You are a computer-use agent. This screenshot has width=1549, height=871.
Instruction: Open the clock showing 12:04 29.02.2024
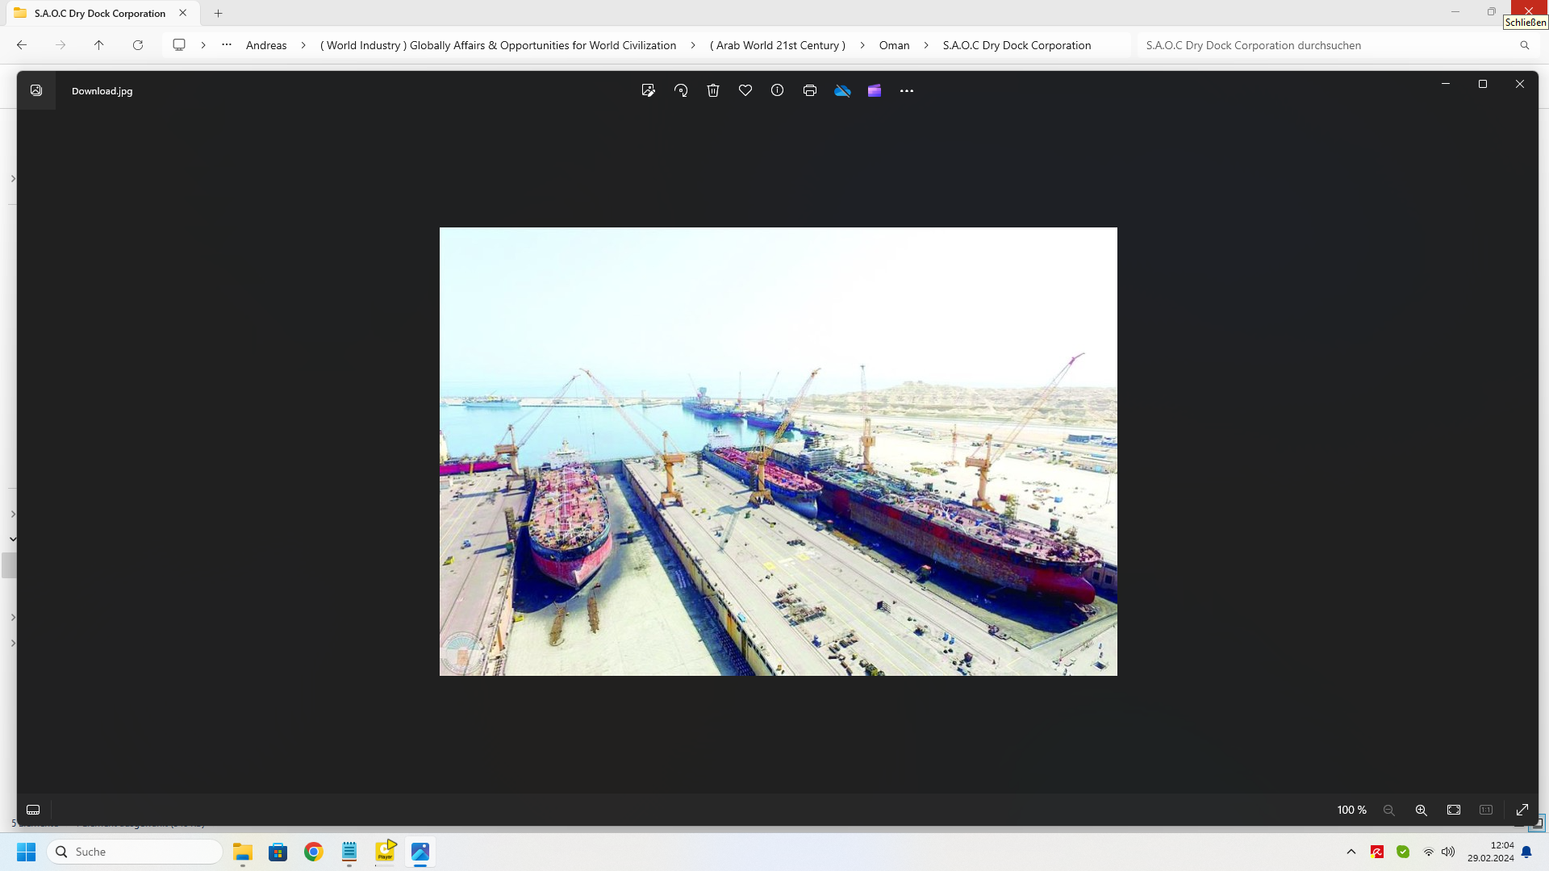(1490, 852)
